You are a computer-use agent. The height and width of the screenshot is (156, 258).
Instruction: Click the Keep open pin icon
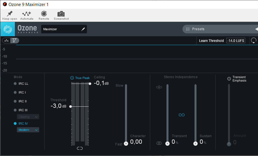point(10,14)
